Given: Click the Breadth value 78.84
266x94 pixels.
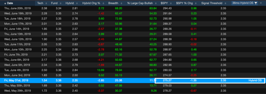Looking at the screenshot, I should point(119,70).
